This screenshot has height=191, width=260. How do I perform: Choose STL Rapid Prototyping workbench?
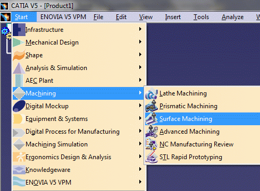pyautogui.click(x=203, y=157)
